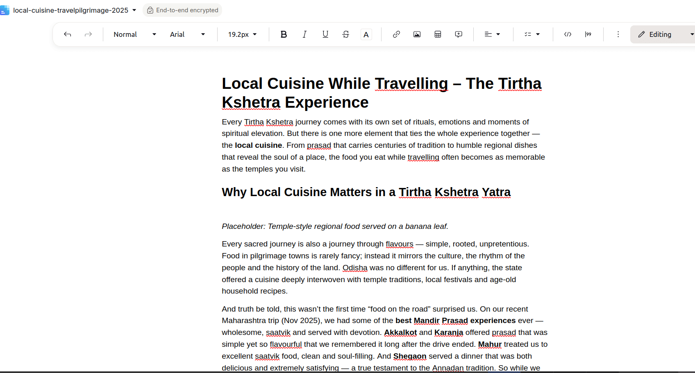Click the Undo arrow icon
Image resolution: width=695 pixels, height=373 pixels.
tap(68, 34)
